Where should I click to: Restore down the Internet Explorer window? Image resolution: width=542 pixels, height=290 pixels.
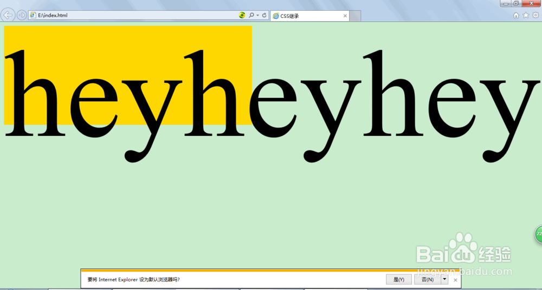tap(516, 3)
